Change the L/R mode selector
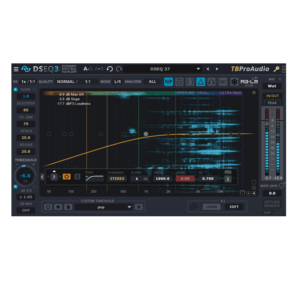Screen dimensions: 297x297 (118, 82)
